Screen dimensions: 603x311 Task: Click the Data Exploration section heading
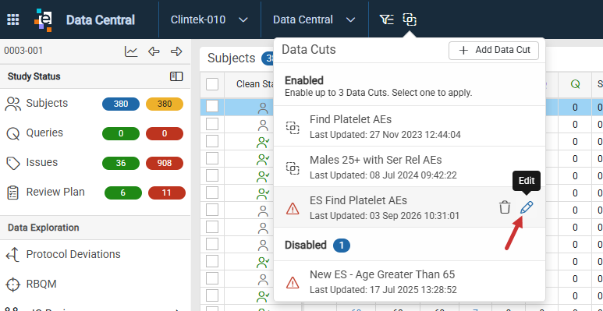(x=43, y=228)
